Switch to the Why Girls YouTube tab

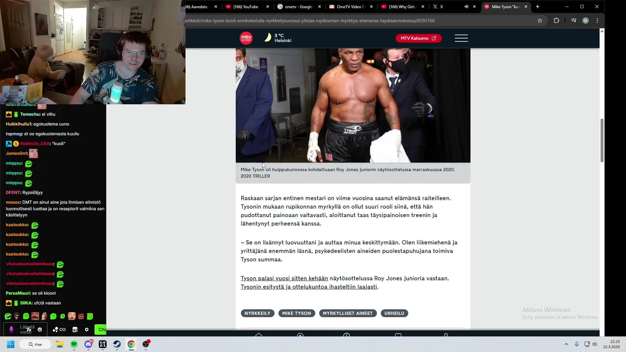tap(402, 7)
